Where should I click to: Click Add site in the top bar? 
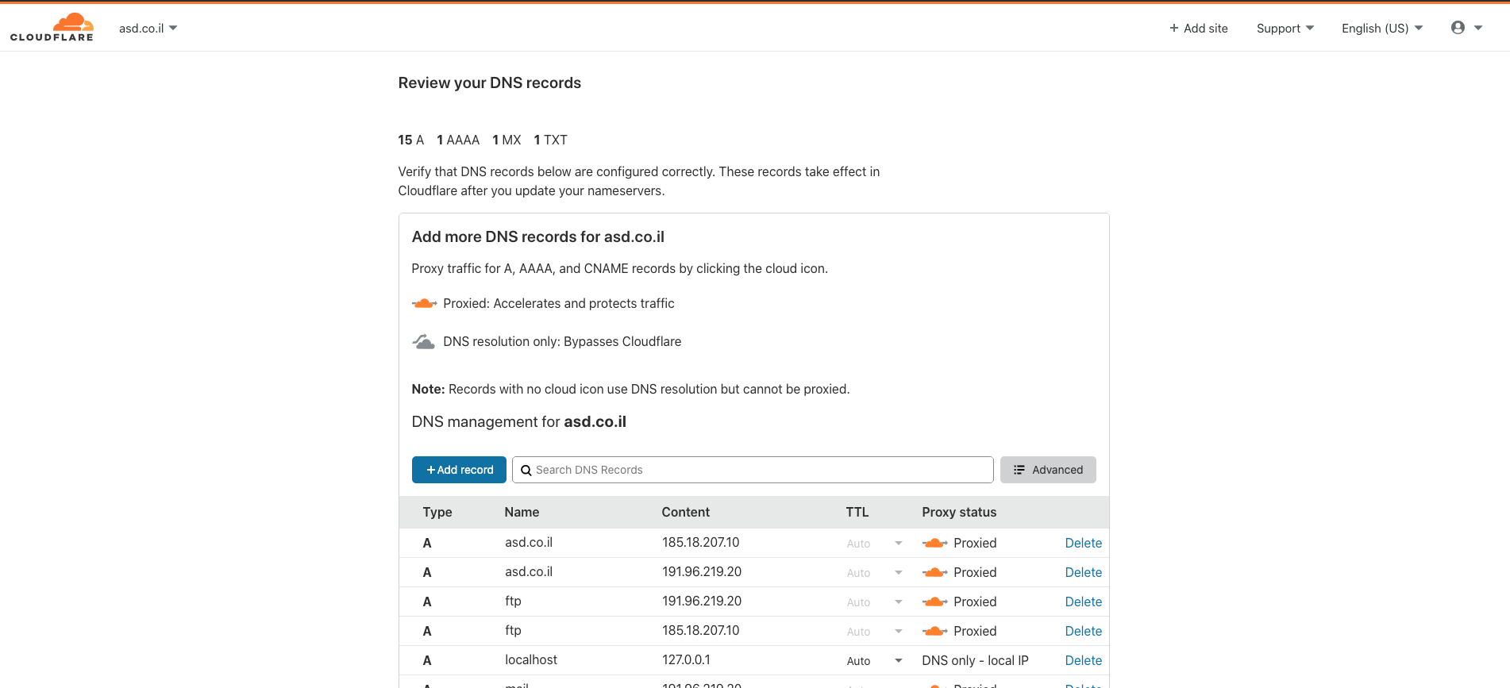coord(1198,29)
